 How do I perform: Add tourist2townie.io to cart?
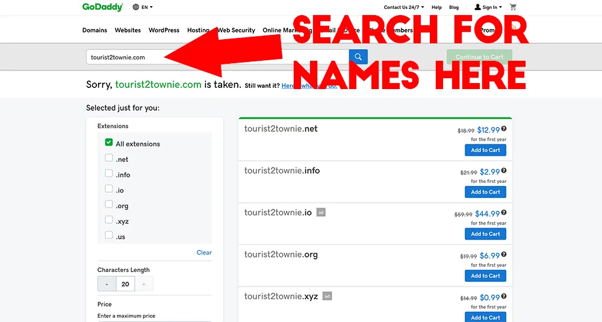click(x=485, y=234)
